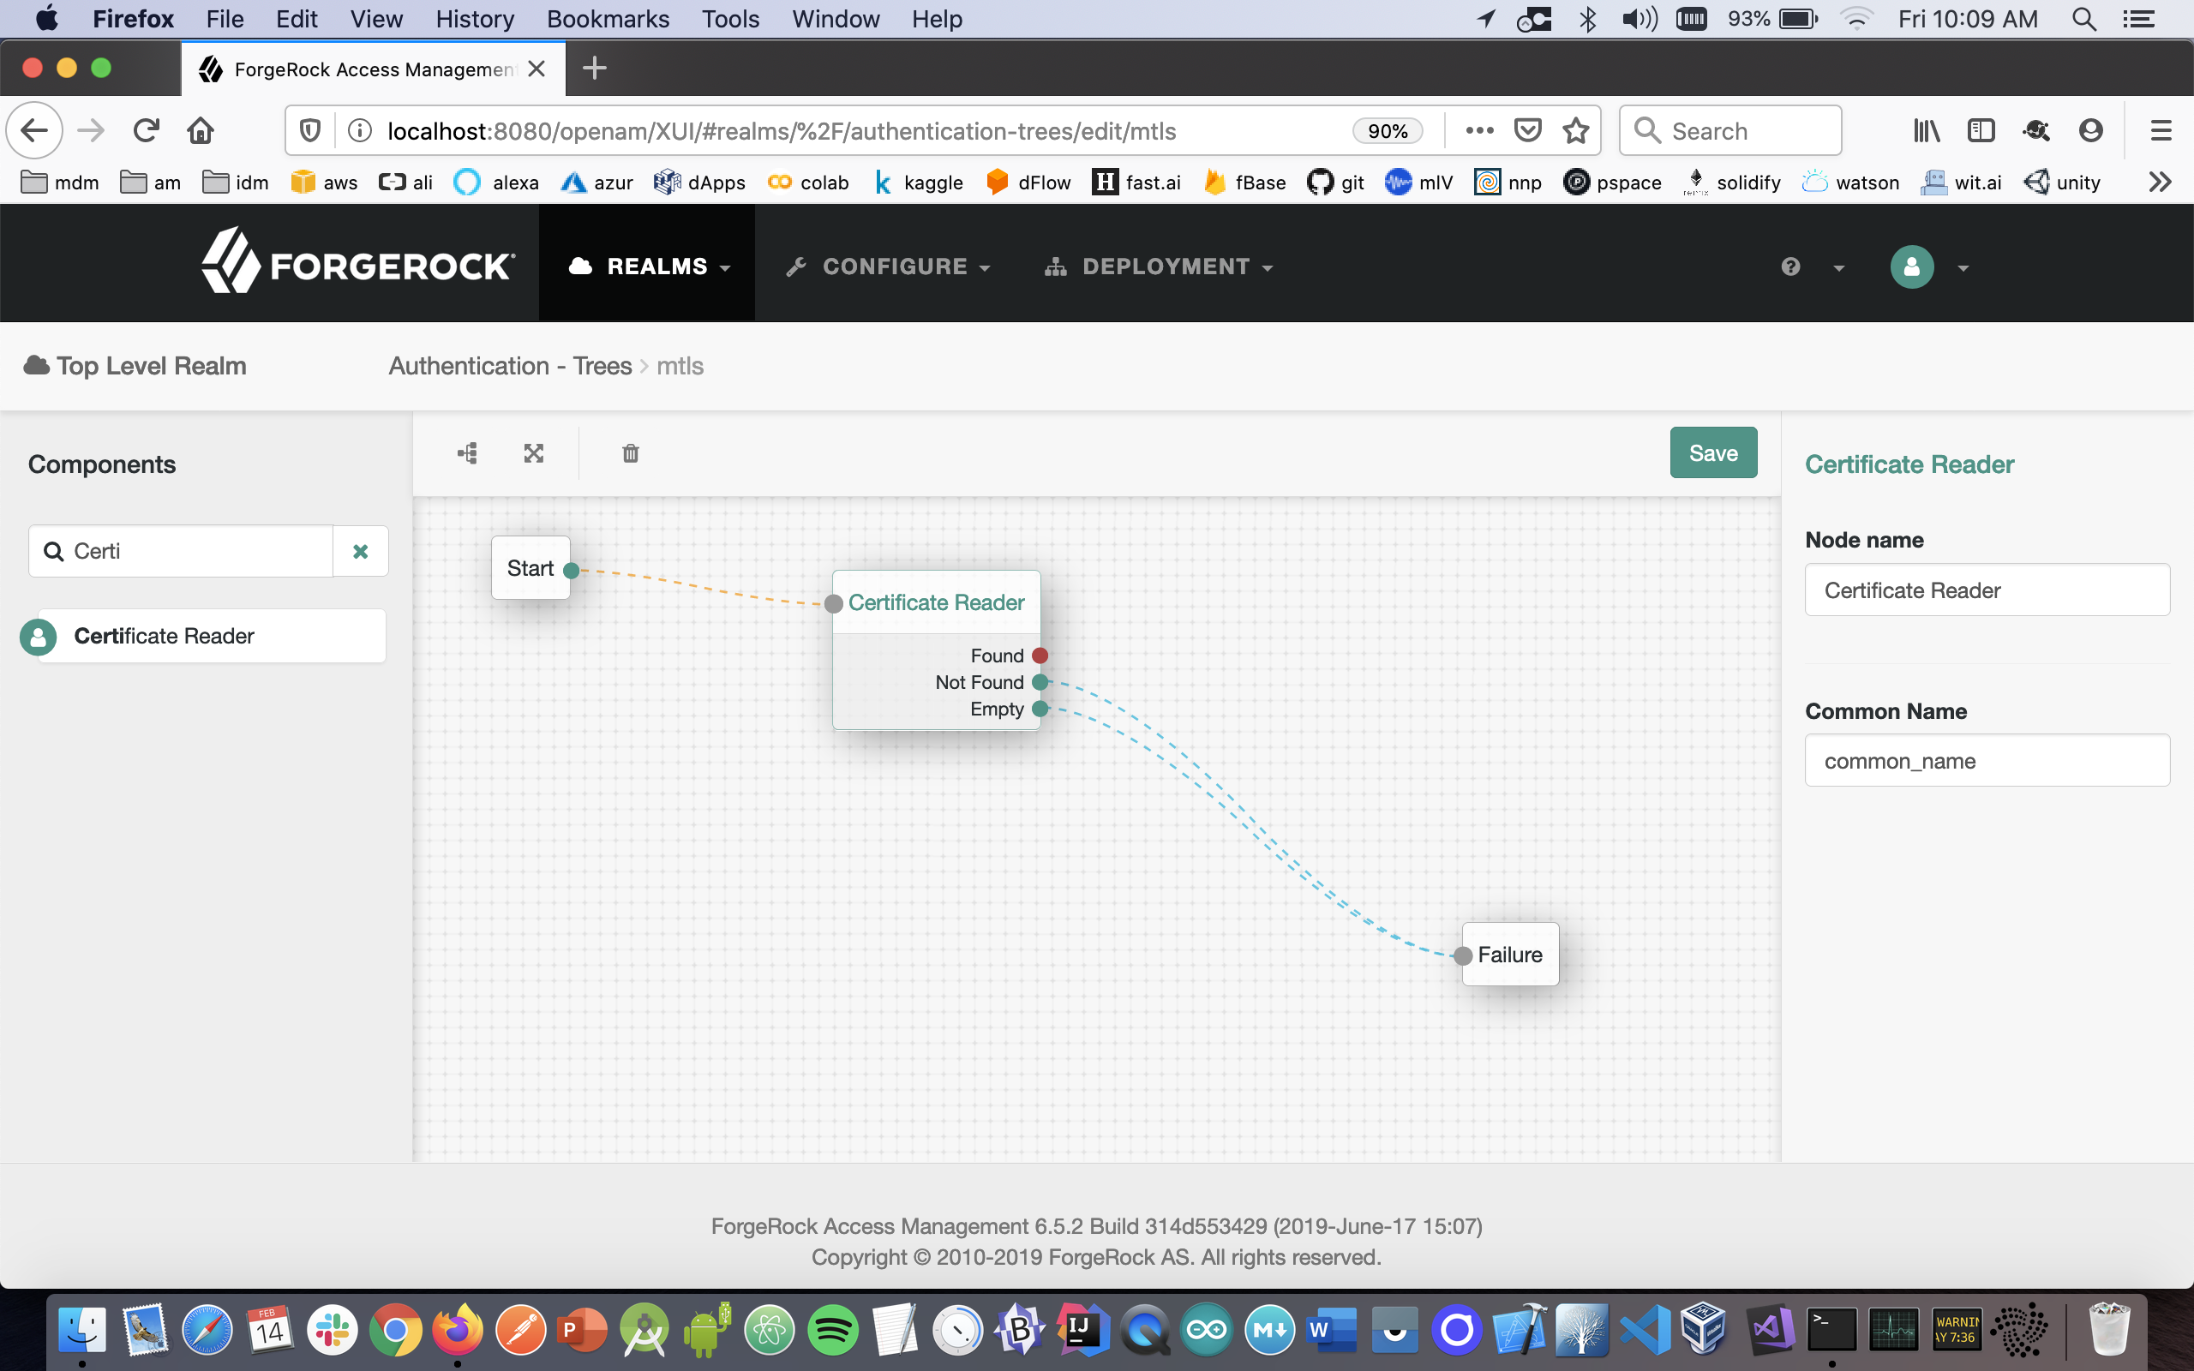Expand the CONFIGURE dropdown
Screen dimensions: 2194x1371
coord(889,266)
